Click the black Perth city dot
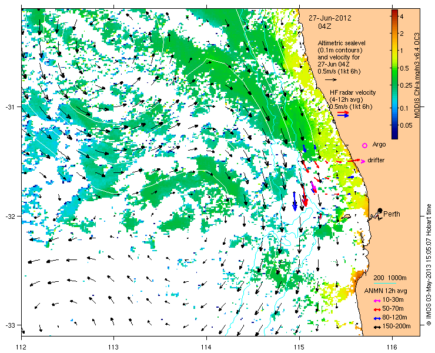The height and width of the screenshot is (353, 435). pyautogui.click(x=380, y=210)
